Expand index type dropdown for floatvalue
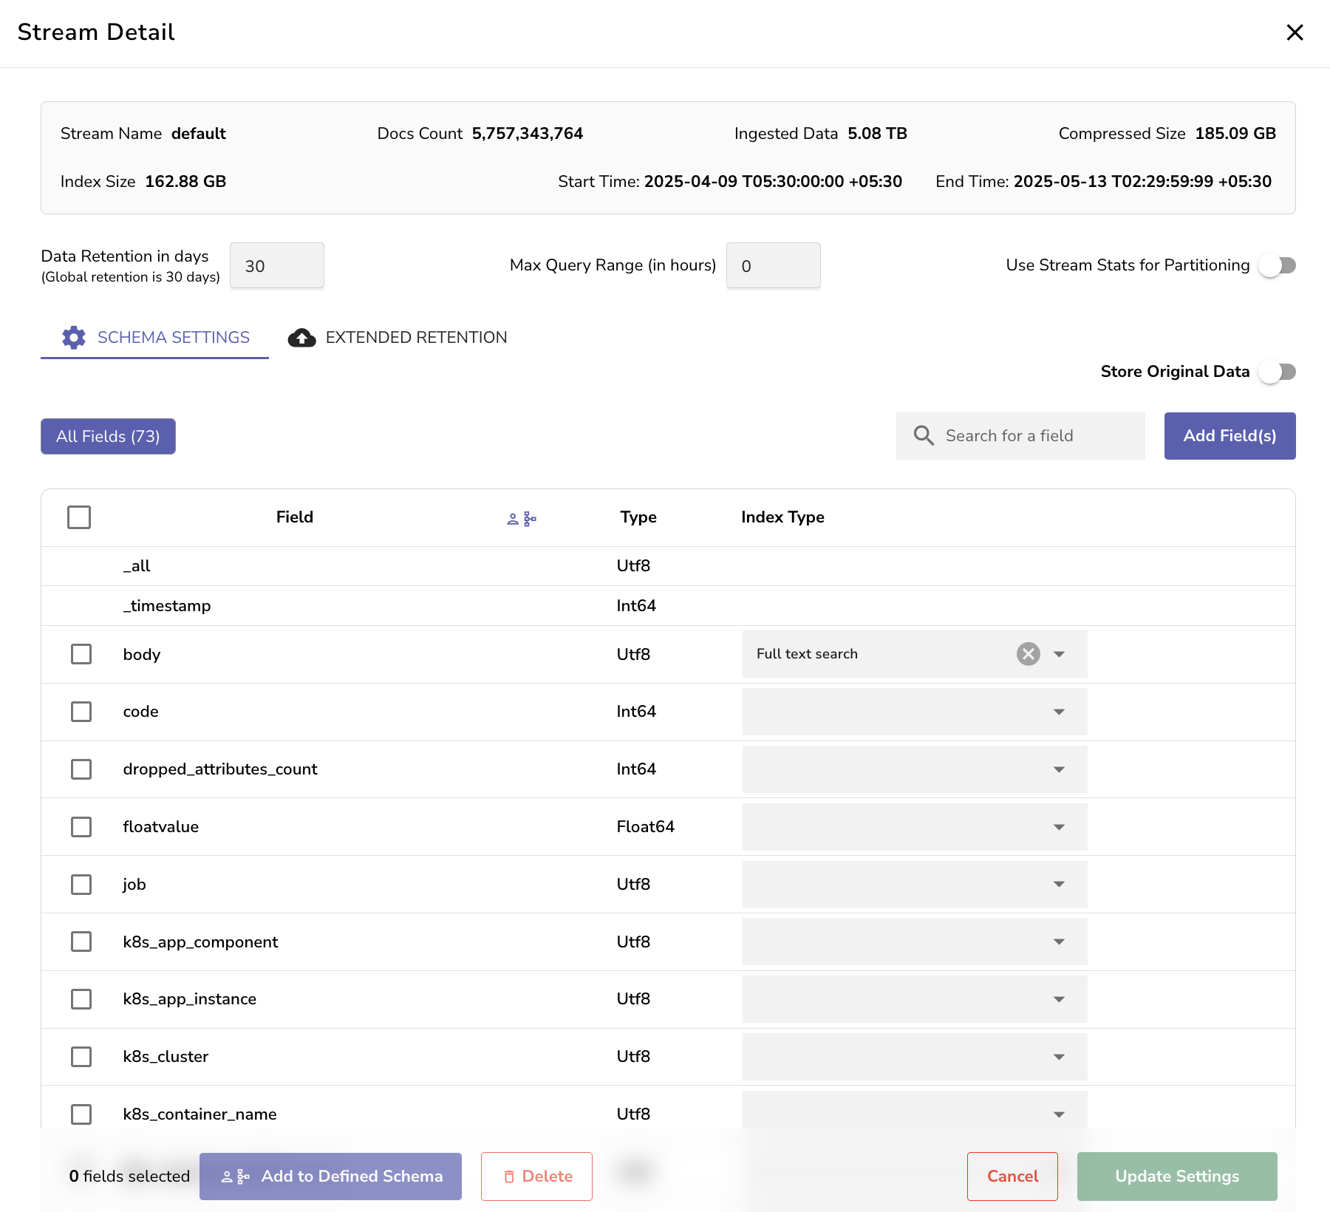This screenshot has width=1330, height=1212. pos(1059,827)
